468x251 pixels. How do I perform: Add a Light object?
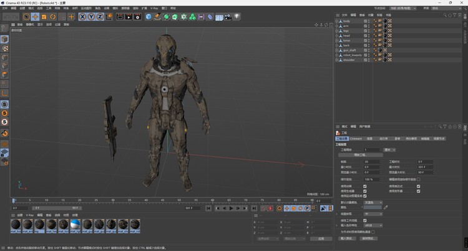click(x=236, y=17)
